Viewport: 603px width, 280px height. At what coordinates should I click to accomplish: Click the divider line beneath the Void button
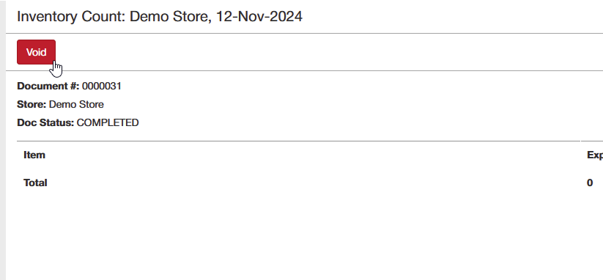tap(304, 71)
